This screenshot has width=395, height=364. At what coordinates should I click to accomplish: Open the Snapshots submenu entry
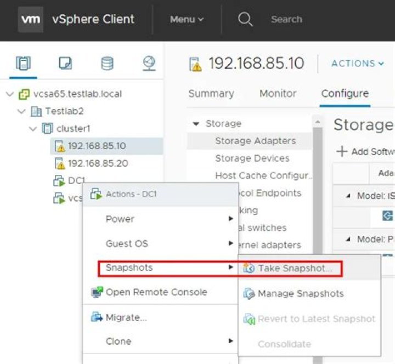pos(160,268)
